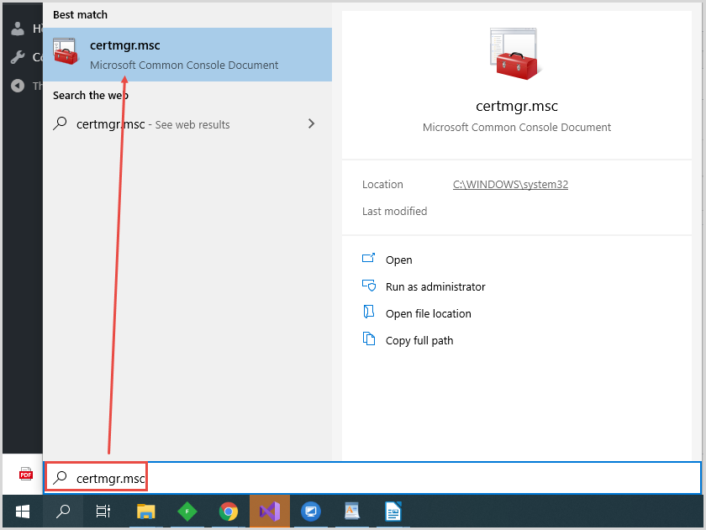Image resolution: width=706 pixels, height=530 pixels.
Task: Open the C:\WINDOWS\system32 location link
Action: 510,185
